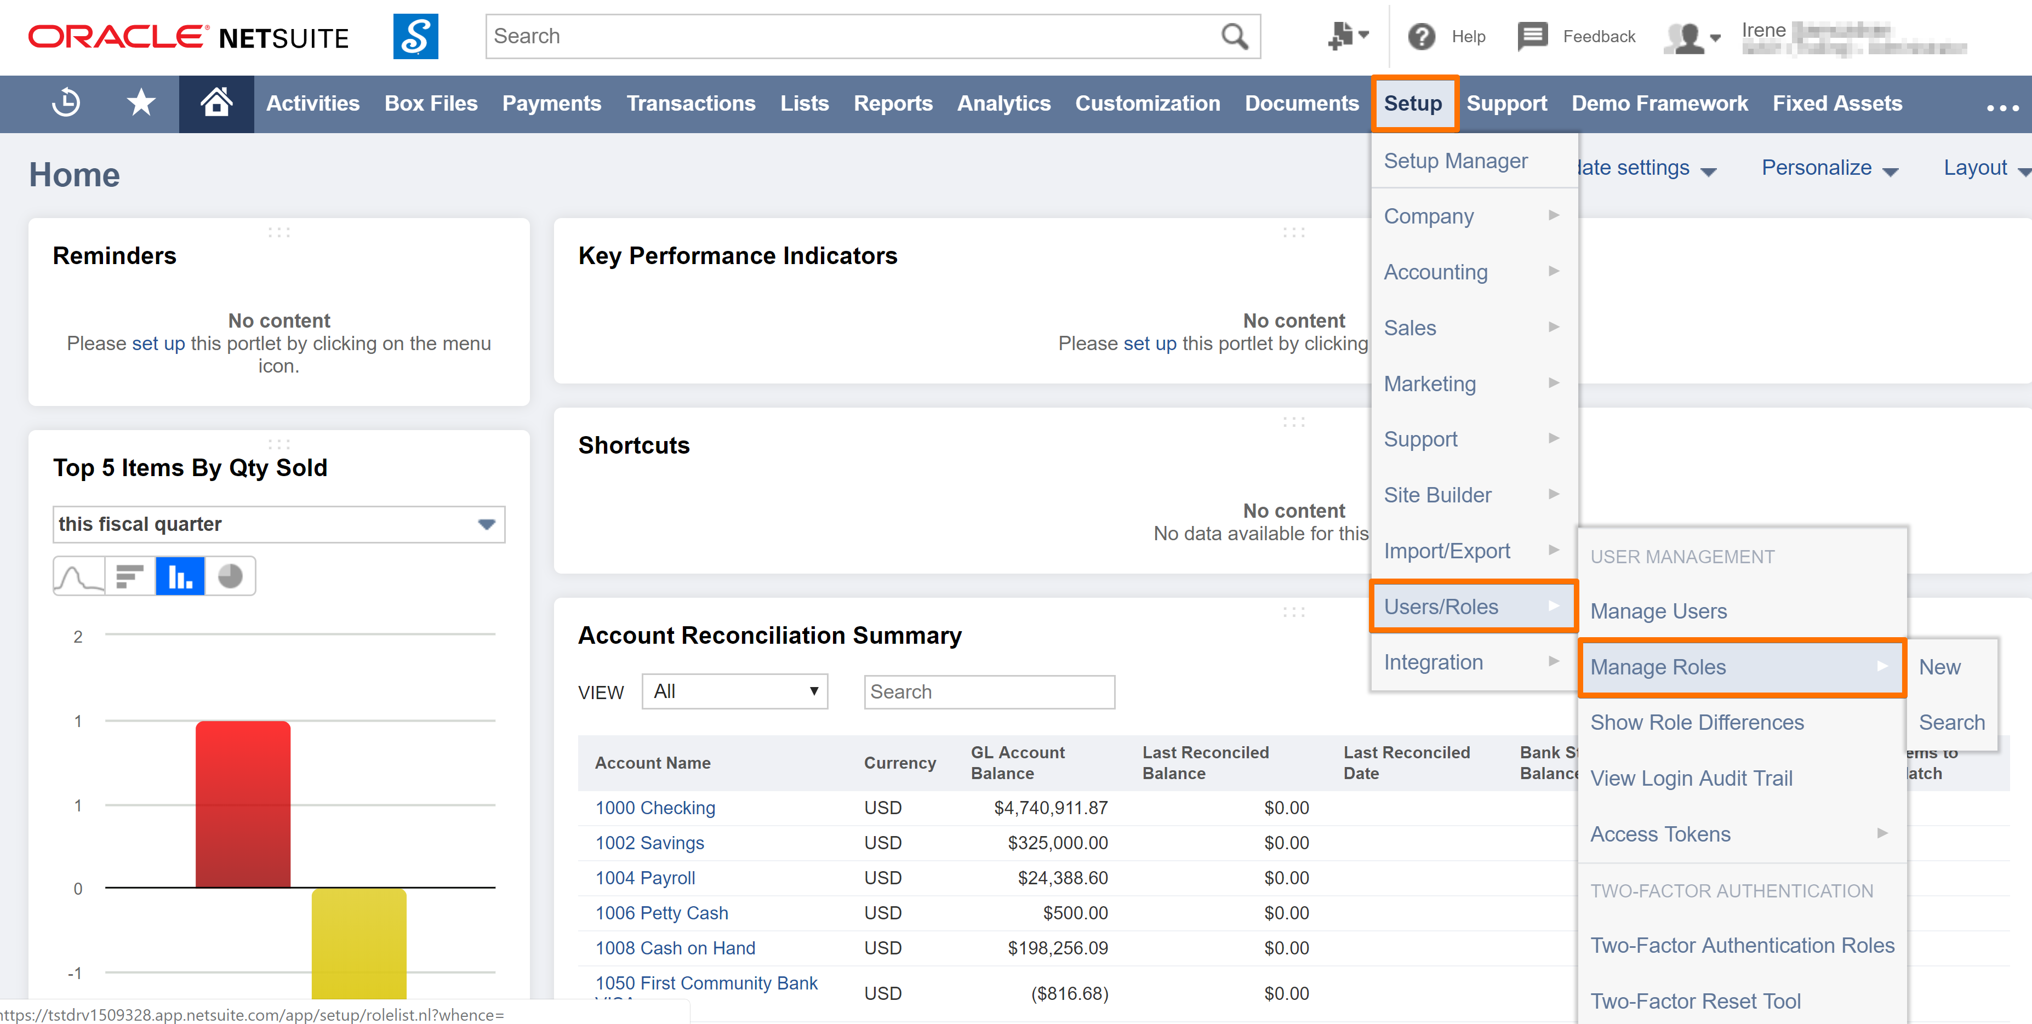The image size is (2032, 1024).
Task: Expand the Company submenu
Action: click(x=1474, y=215)
